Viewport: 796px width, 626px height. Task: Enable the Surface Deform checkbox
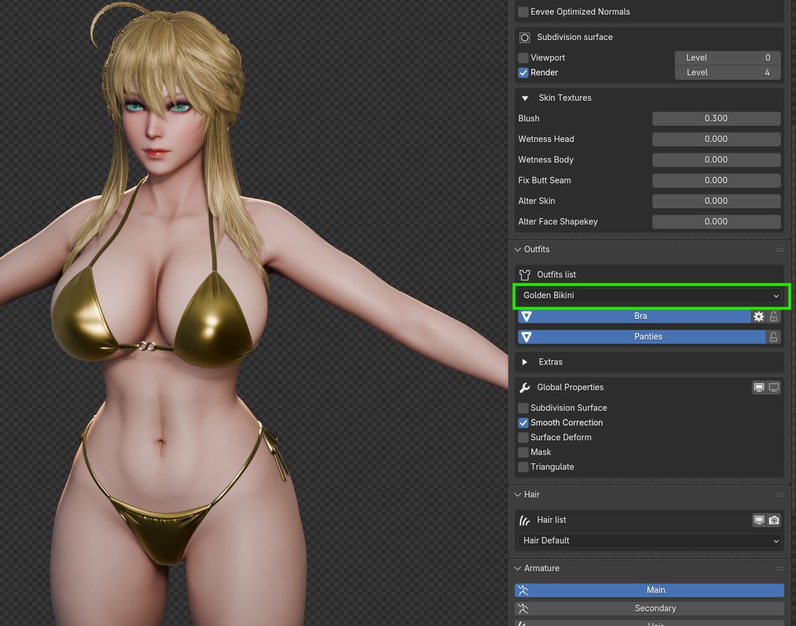523,438
